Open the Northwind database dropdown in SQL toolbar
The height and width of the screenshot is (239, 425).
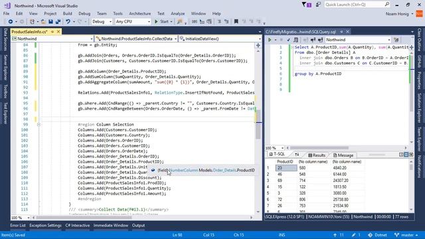(358, 40)
